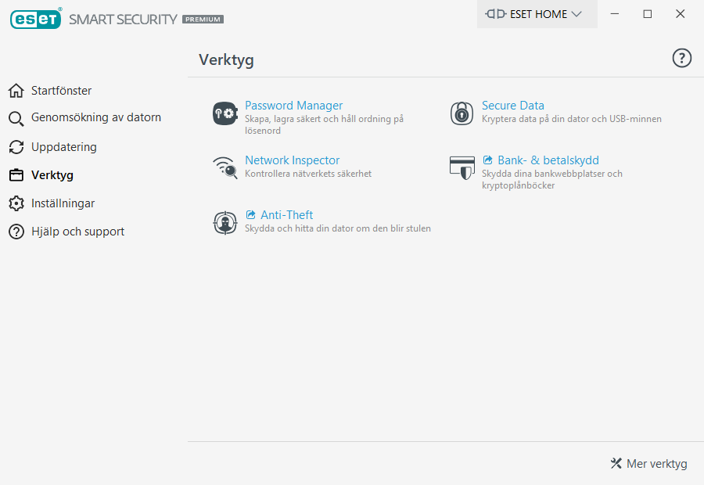Viewport: 704px width, 485px height.
Task: Click the Password Manager safe icon
Action: [x=225, y=113]
